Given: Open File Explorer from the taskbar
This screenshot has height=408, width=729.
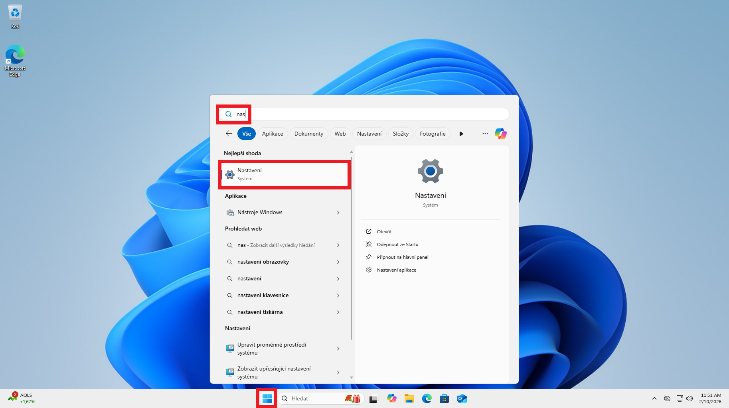Looking at the screenshot, I should pos(409,398).
